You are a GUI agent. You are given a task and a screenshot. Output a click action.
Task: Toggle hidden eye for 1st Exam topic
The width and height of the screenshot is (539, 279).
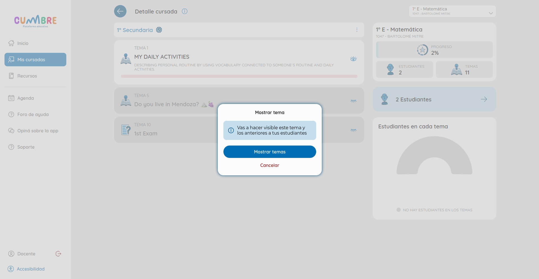coord(354,130)
